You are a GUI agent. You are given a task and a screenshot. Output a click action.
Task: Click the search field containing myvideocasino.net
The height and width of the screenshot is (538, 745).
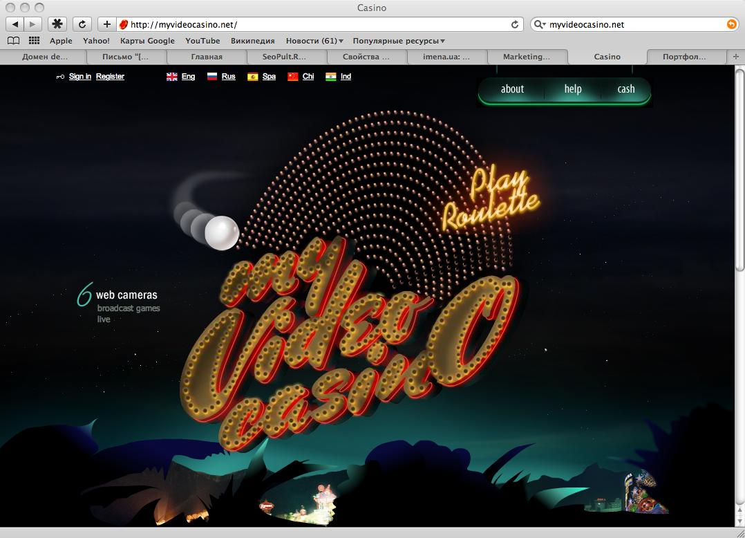pyautogui.click(x=634, y=24)
